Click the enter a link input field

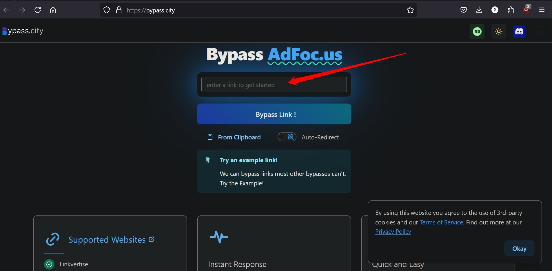click(x=274, y=84)
